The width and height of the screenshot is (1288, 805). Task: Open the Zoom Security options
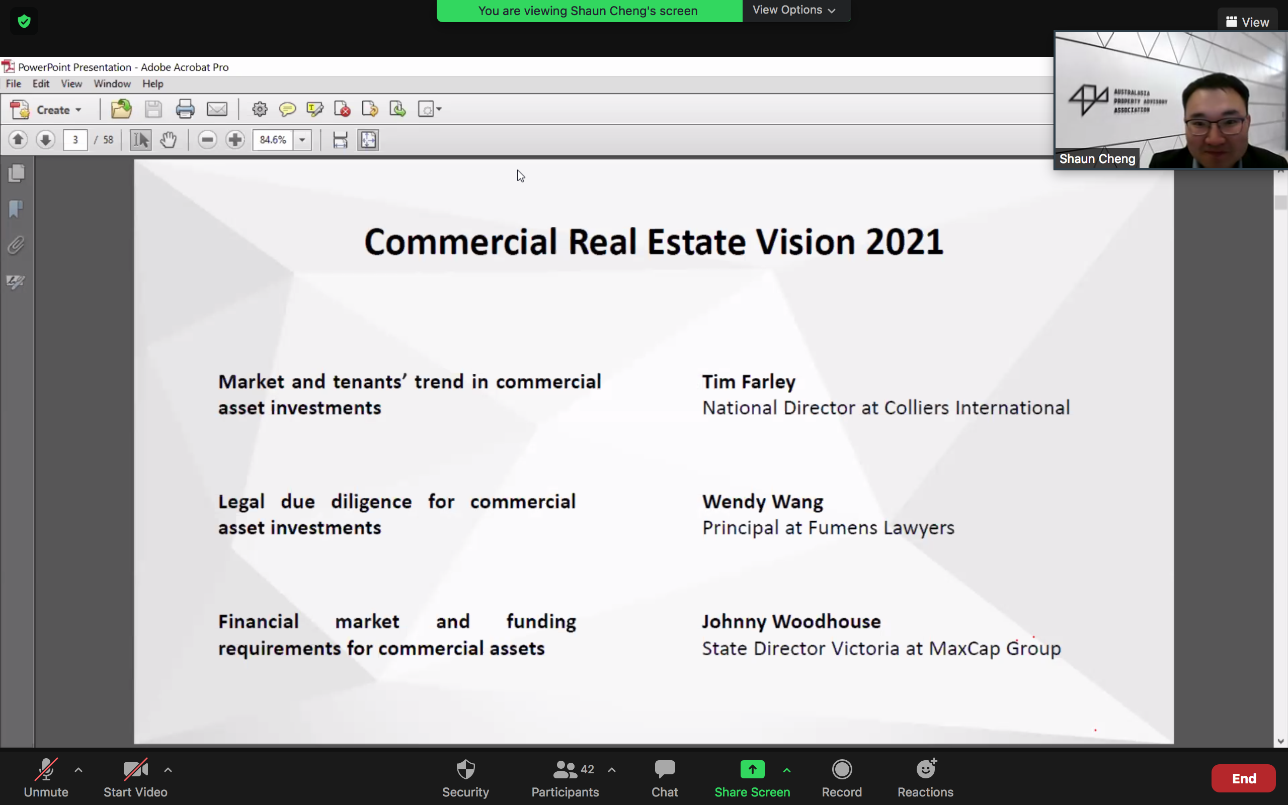465,778
